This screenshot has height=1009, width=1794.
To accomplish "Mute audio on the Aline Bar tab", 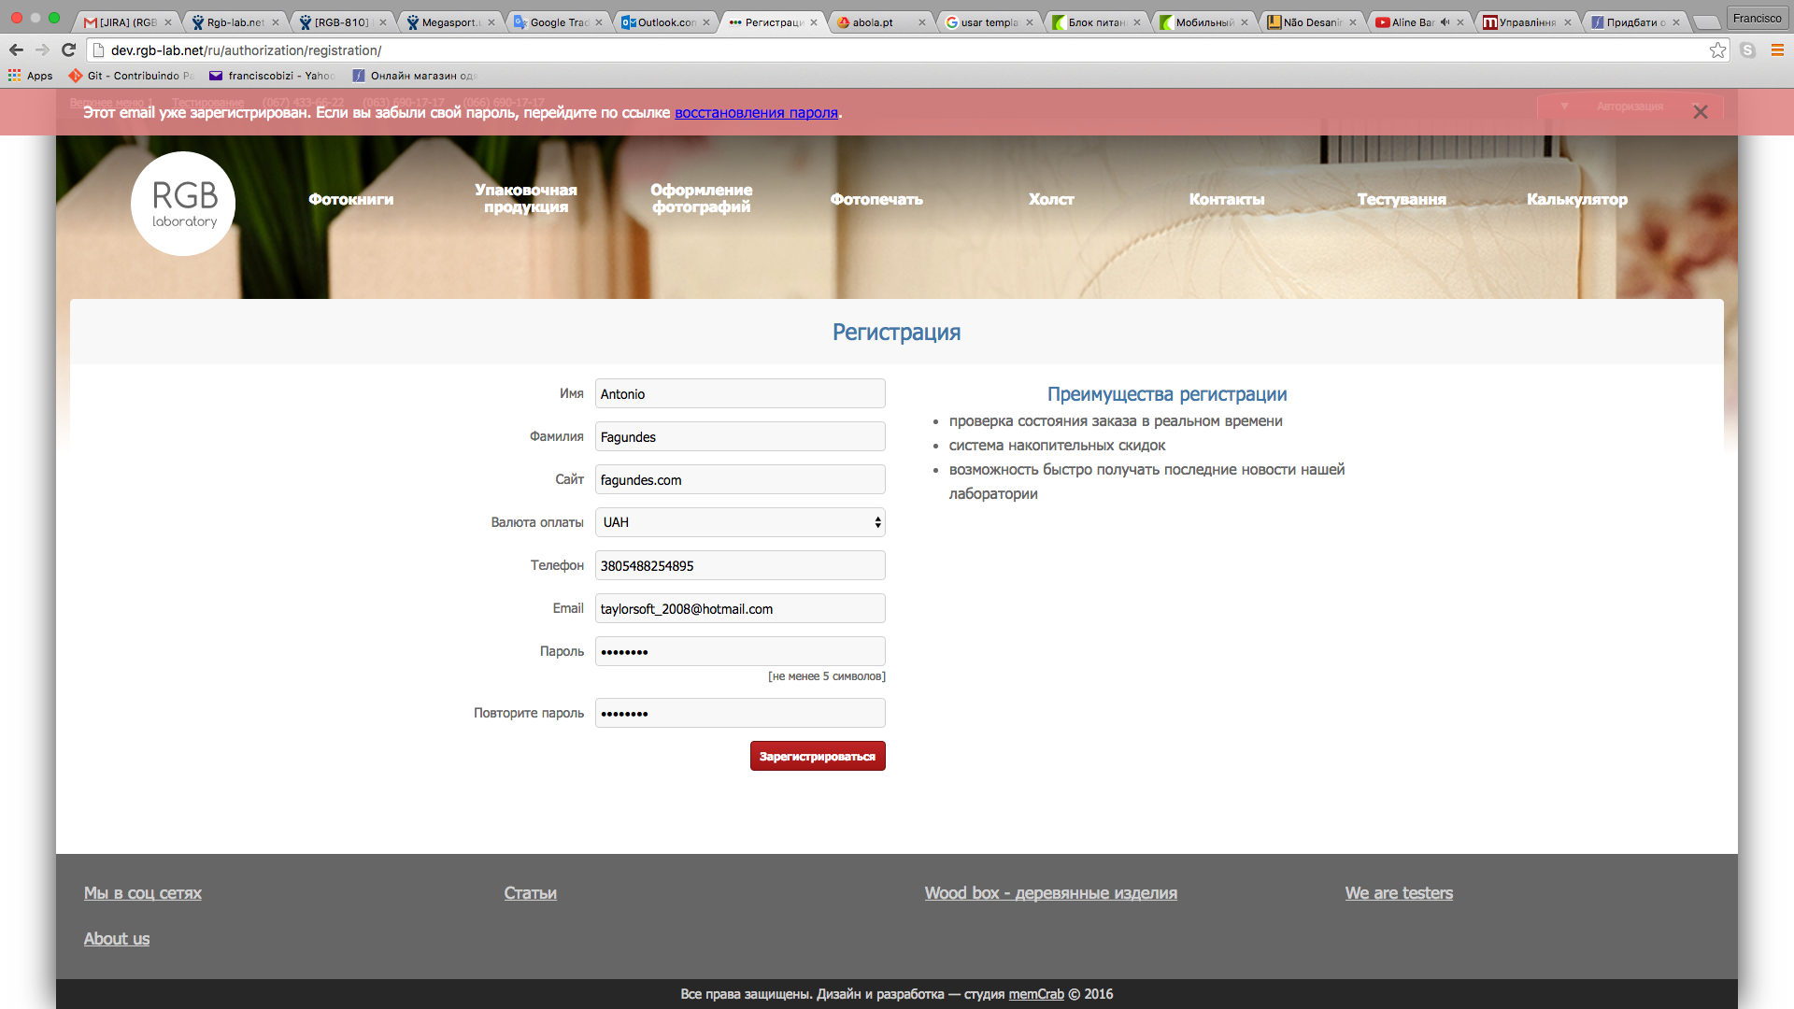I will click(1445, 22).
